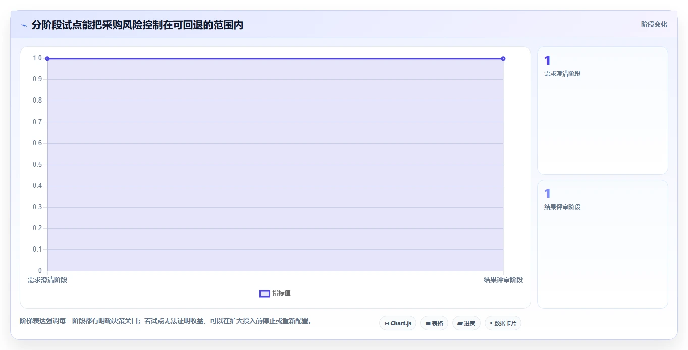688x350 pixels.
Task: Select the 表格 chip
Action: (x=434, y=323)
